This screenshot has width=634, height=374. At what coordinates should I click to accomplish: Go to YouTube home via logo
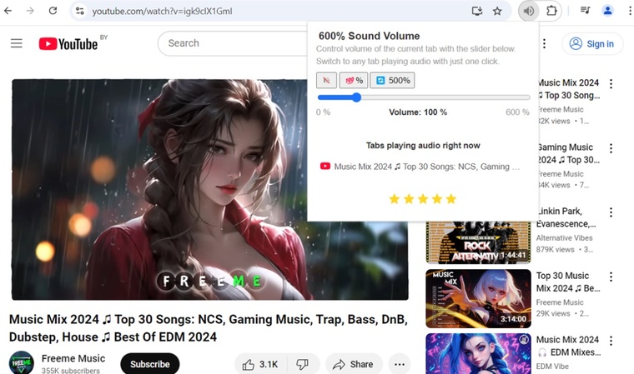click(x=68, y=43)
